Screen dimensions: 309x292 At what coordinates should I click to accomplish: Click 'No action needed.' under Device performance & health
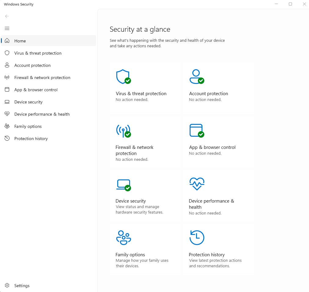click(205, 213)
